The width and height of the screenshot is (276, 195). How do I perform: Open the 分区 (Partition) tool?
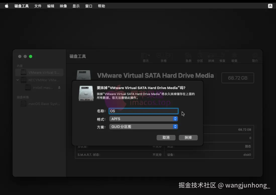(x=200, y=57)
